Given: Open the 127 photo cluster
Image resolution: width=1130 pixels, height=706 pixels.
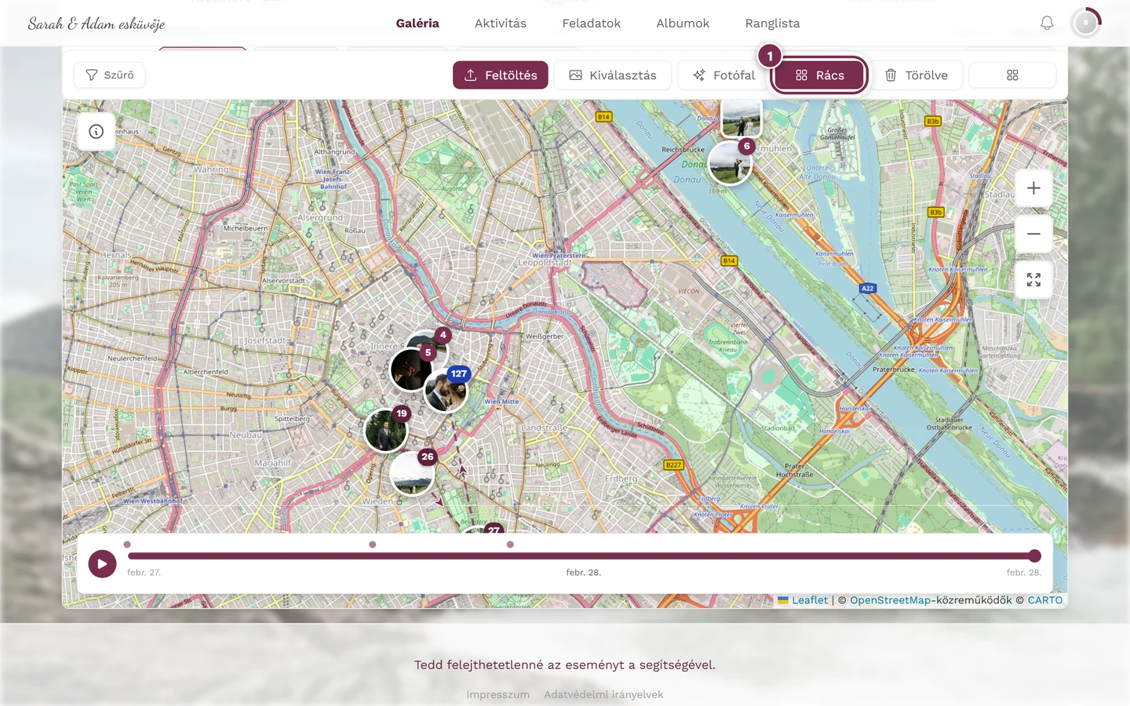Looking at the screenshot, I should pos(447,391).
